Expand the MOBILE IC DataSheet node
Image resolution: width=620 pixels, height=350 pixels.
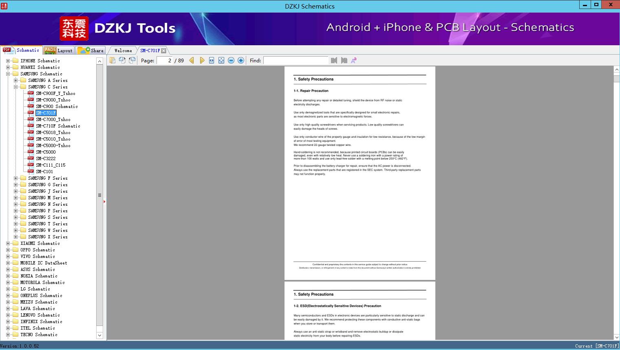[8, 263]
